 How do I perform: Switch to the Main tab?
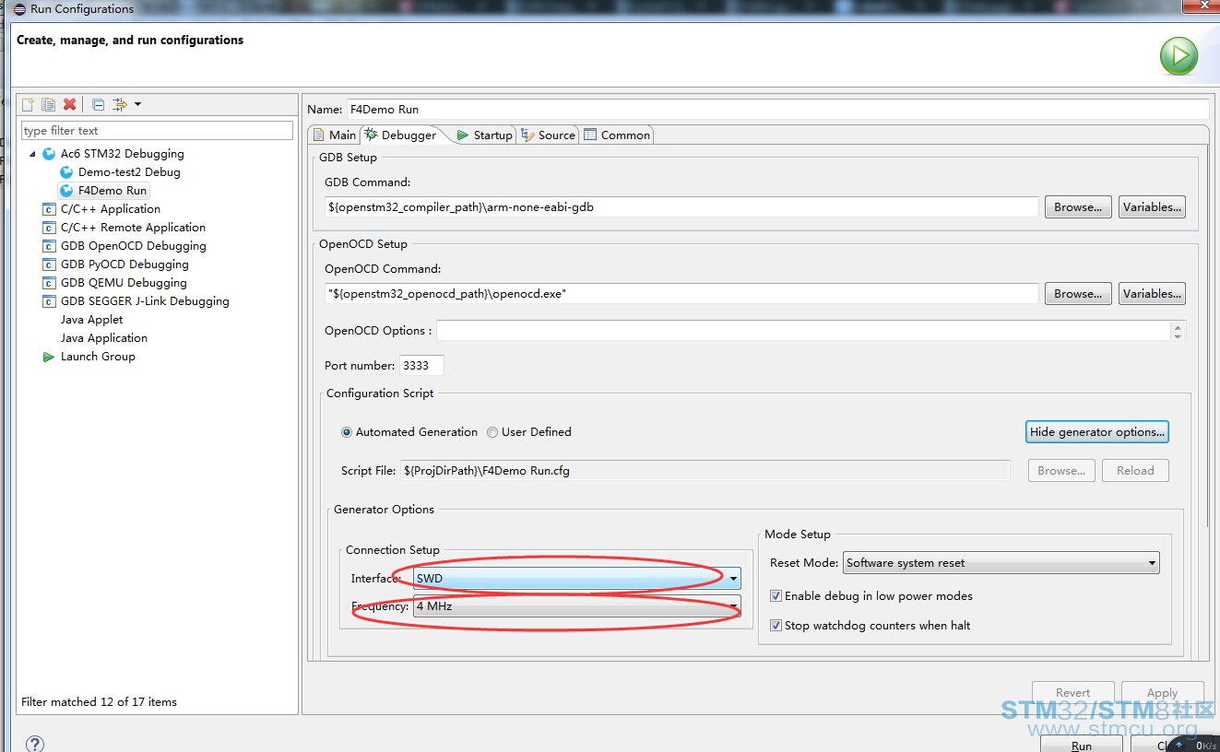click(x=334, y=135)
